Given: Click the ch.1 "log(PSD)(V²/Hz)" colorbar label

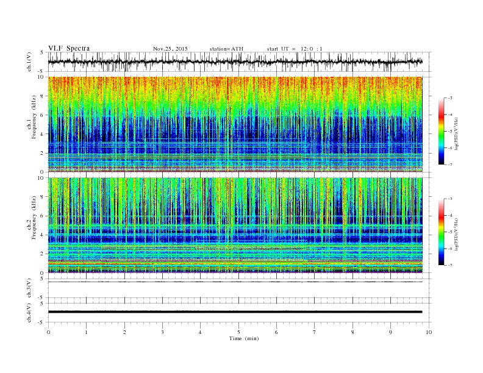Looking at the screenshot, I should pyautogui.click(x=457, y=133).
